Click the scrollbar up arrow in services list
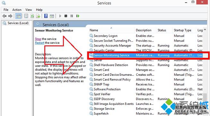The height and width of the screenshot is (116, 210). pos(205,30)
